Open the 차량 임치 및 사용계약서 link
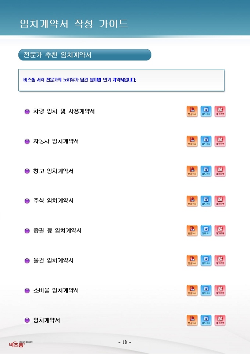This screenshot has width=250, height=354. tap(64, 111)
